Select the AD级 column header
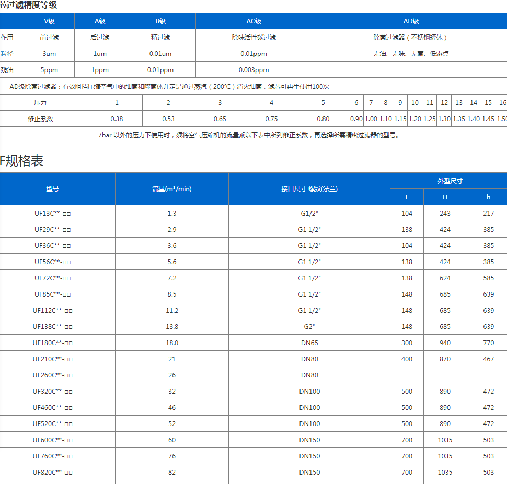The image size is (507, 484). (408, 21)
